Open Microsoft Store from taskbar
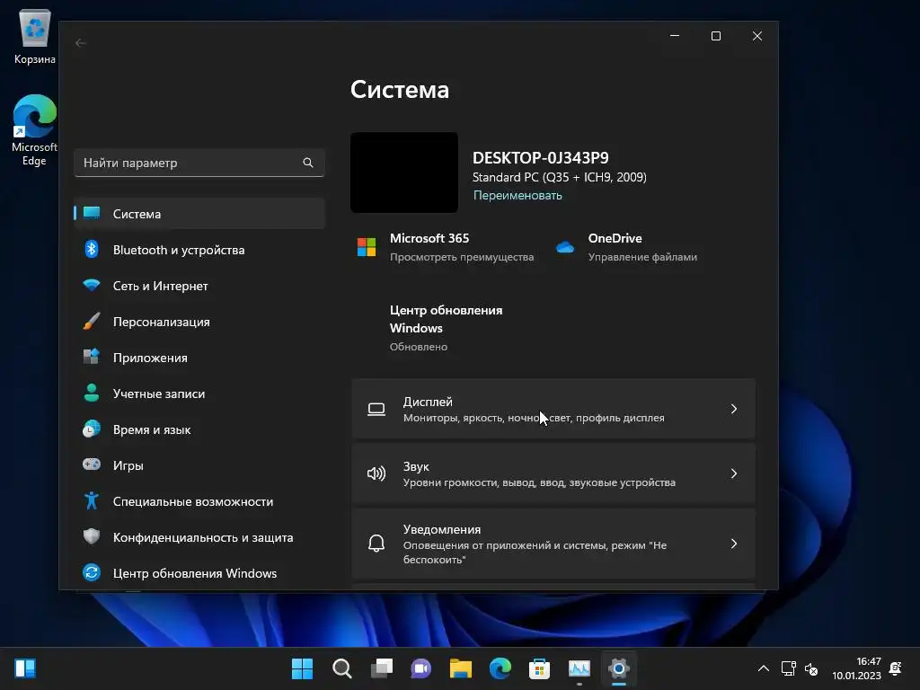Viewport: 920px width, 690px height. (x=539, y=668)
